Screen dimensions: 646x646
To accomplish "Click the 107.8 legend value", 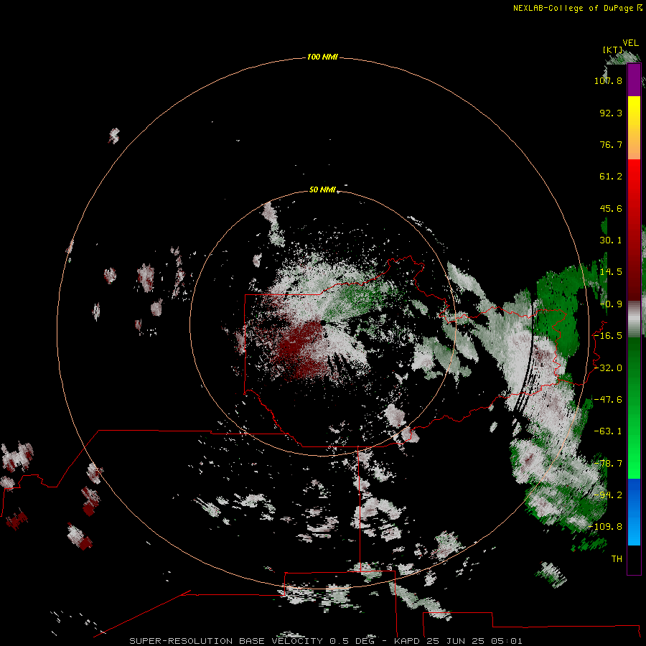I will [608, 80].
